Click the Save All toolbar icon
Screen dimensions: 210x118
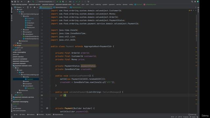coord(15,2)
